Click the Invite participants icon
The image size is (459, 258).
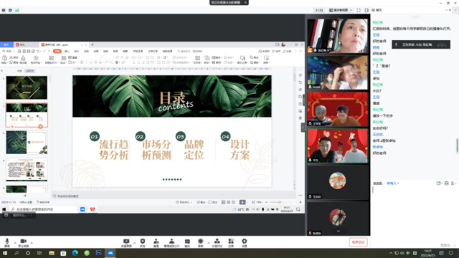pyautogui.click(x=156, y=242)
